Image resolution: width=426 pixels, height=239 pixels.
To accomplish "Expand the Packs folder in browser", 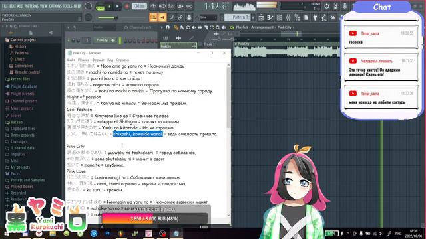I will (13, 173).
